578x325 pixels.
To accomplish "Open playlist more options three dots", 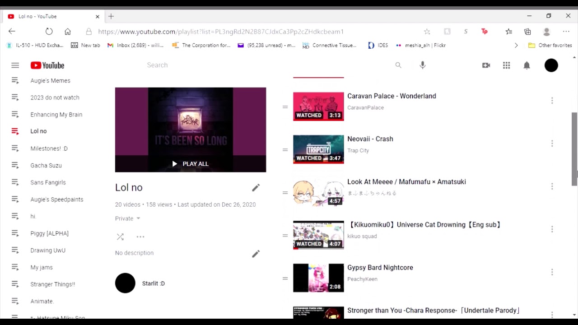I will coord(140,237).
